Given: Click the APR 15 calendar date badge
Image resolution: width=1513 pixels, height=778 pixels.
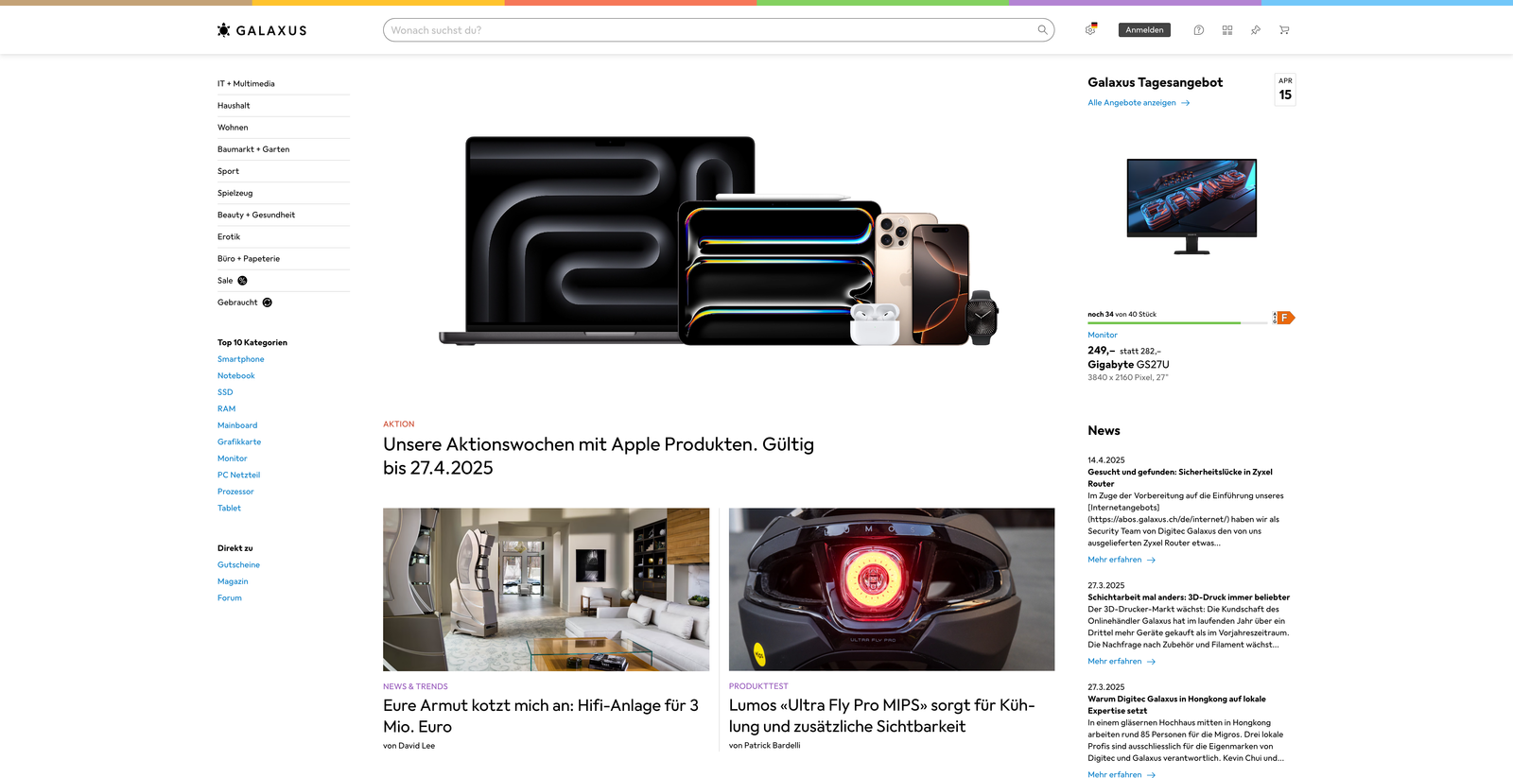Looking at the screenshot, I should (1285, 90).
